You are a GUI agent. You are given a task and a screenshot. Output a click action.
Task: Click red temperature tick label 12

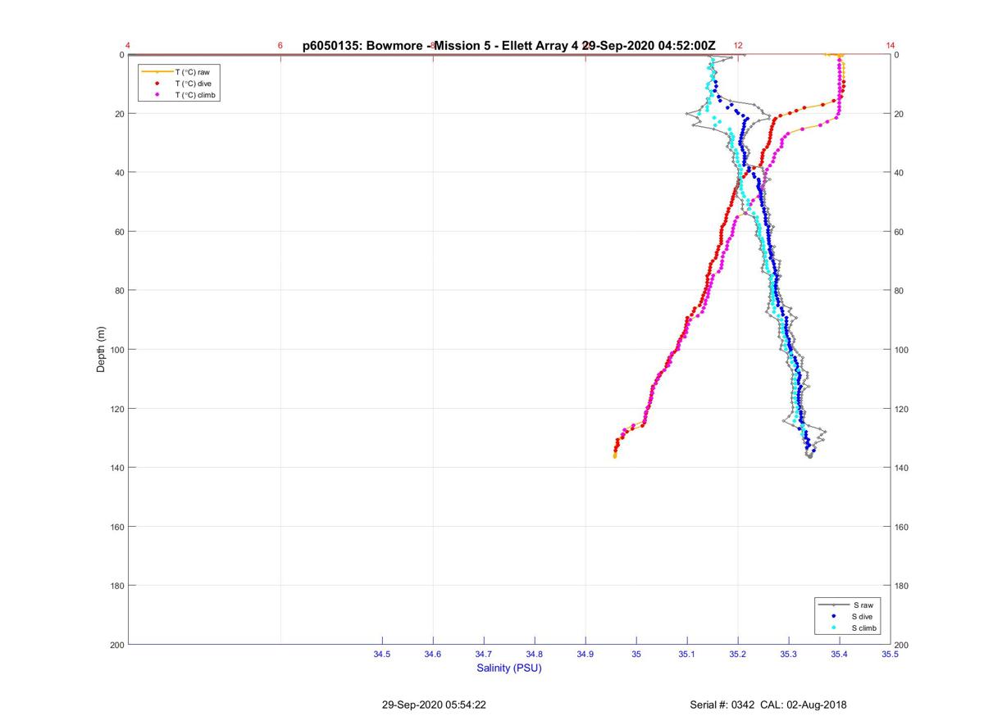point(738,46)
